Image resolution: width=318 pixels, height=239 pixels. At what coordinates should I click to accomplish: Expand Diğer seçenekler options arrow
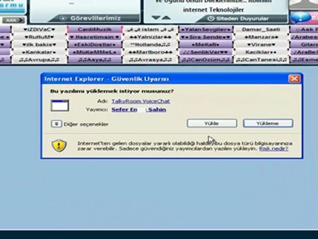(x=56, y=124)
